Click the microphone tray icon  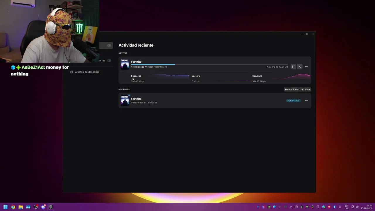point(340,207)
